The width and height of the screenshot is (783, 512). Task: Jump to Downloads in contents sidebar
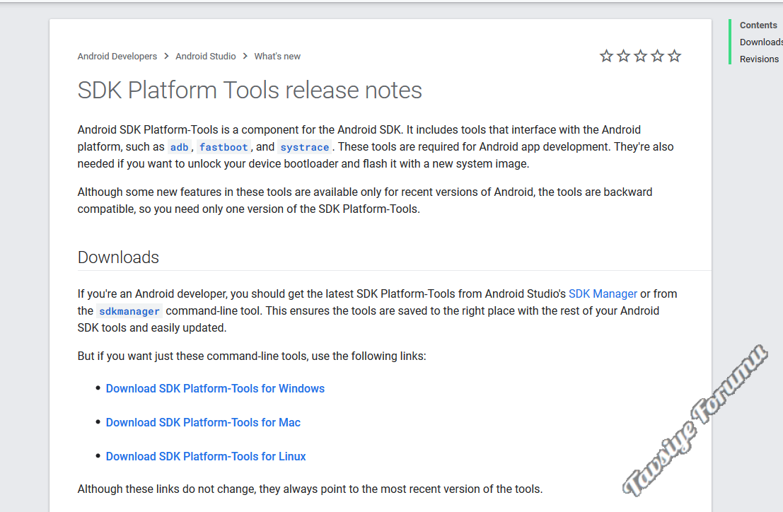click(761, 42)
